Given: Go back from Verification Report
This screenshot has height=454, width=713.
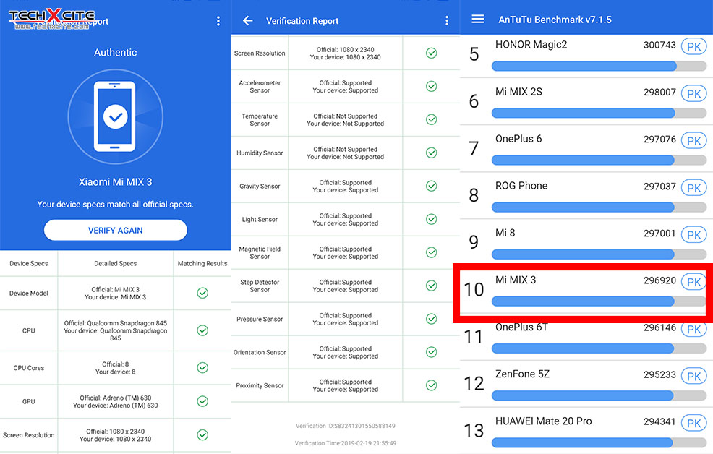Looking at the screenshot, I should pos(248,21).
